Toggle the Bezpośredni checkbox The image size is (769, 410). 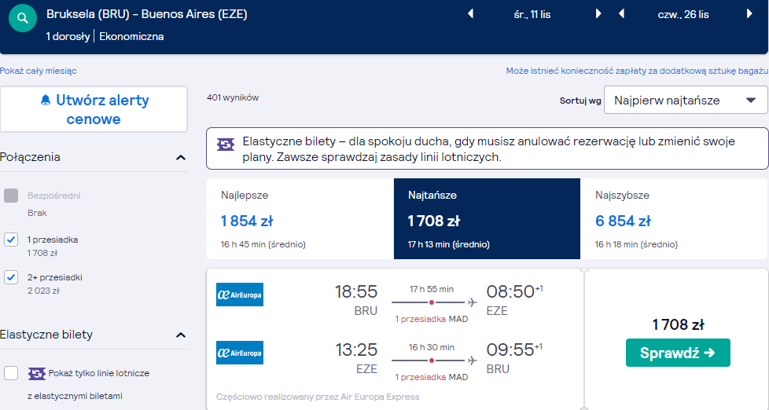(11, 196)
